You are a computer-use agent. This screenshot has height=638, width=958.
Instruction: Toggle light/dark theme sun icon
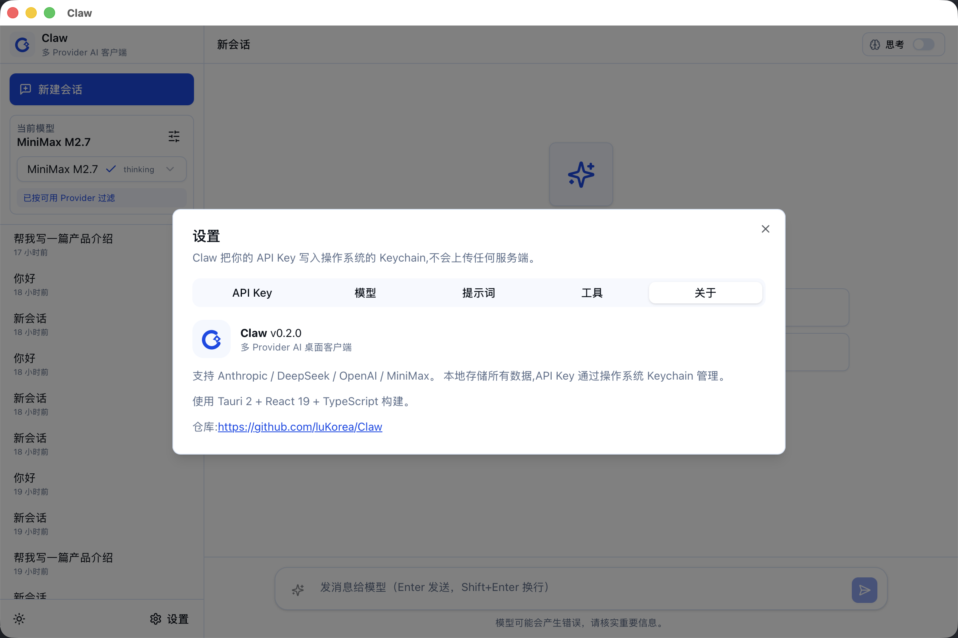19,619
